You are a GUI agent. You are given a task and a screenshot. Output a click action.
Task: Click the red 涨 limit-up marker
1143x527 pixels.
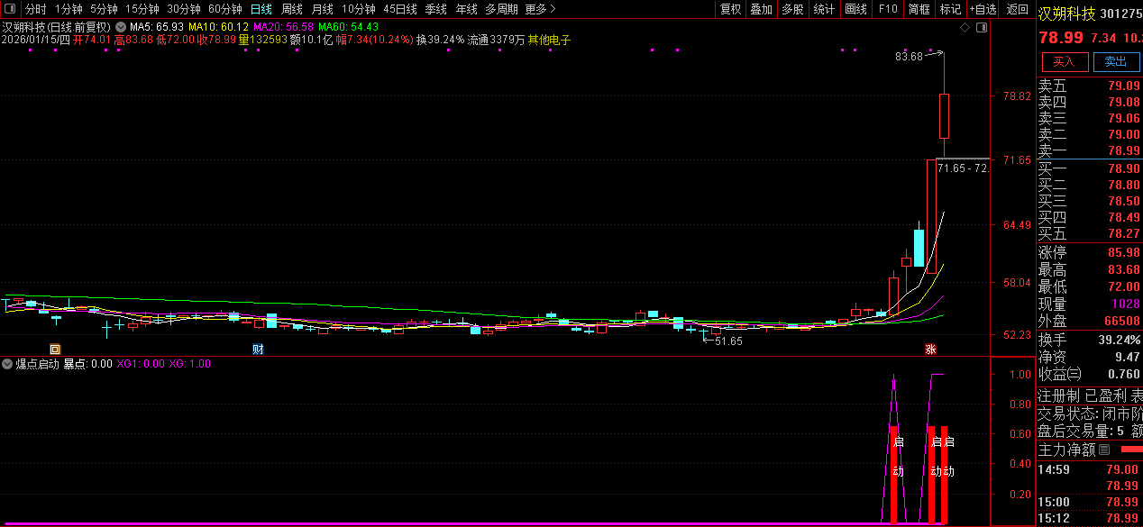[x=929, y=349]
